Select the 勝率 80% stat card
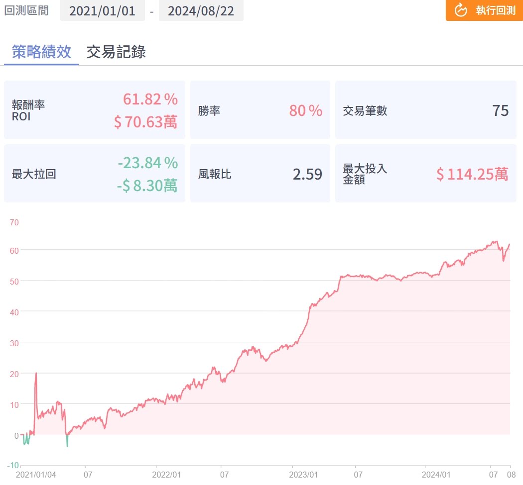 (260, 110)
